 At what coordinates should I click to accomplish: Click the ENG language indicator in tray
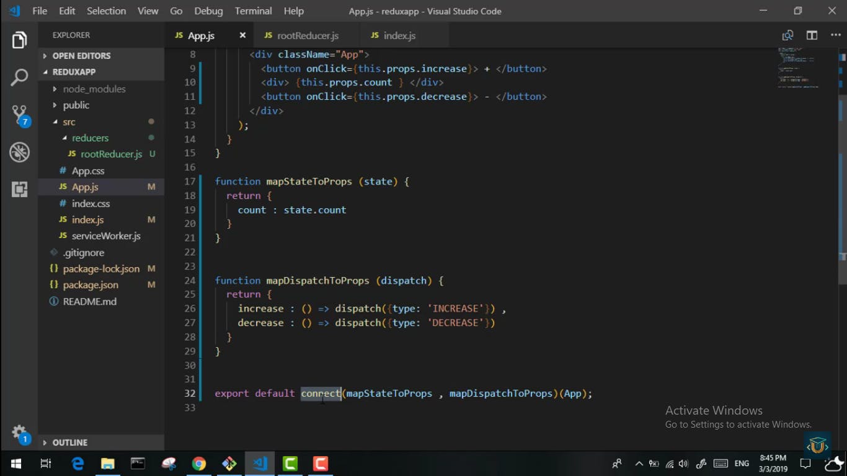tap(742, 464)
